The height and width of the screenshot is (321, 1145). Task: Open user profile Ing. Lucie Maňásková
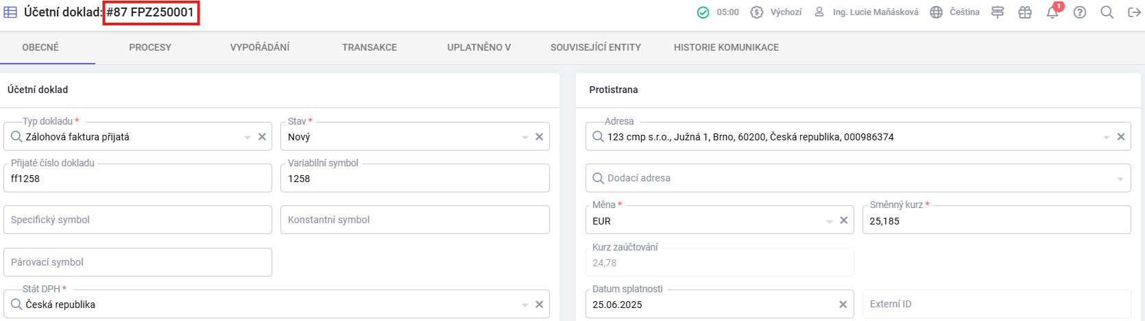[x=867, y=12]
